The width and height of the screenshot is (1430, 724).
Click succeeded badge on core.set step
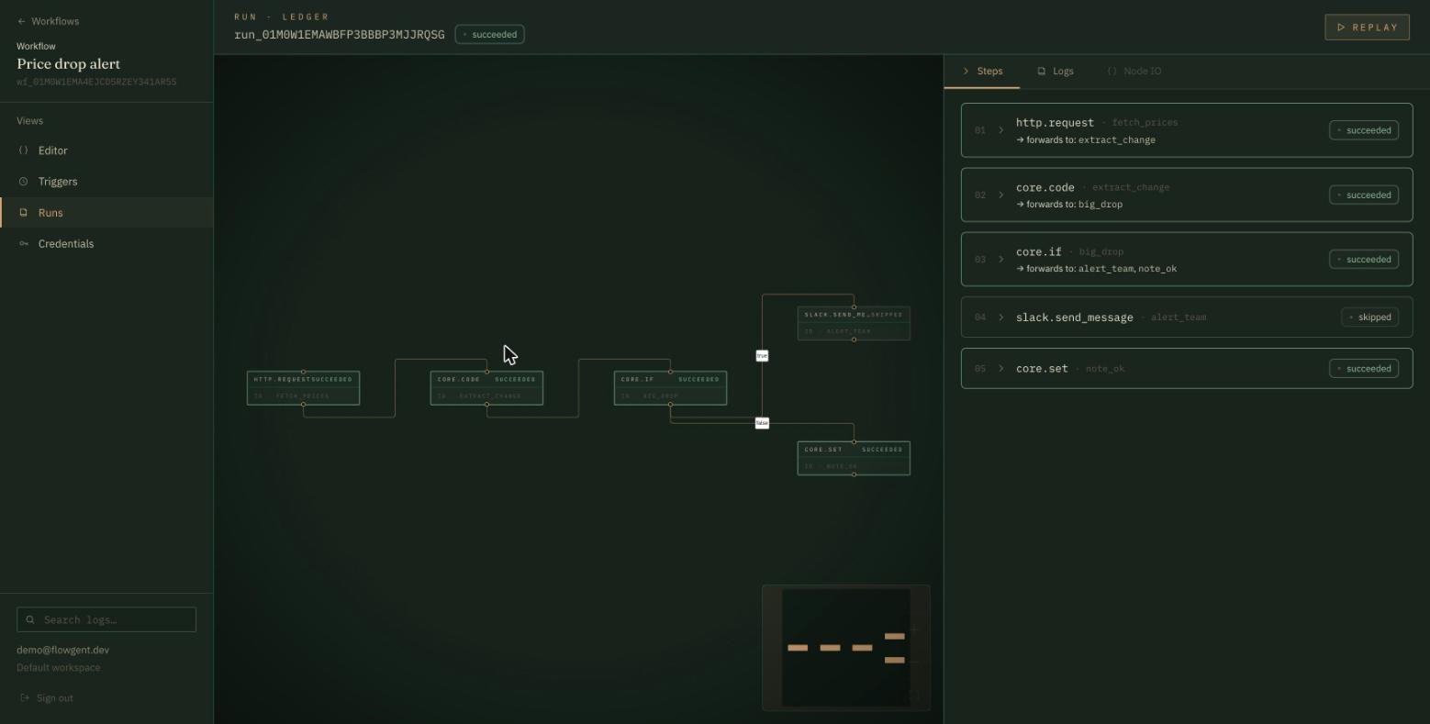pyautogui.click(x=1364, y=369)
